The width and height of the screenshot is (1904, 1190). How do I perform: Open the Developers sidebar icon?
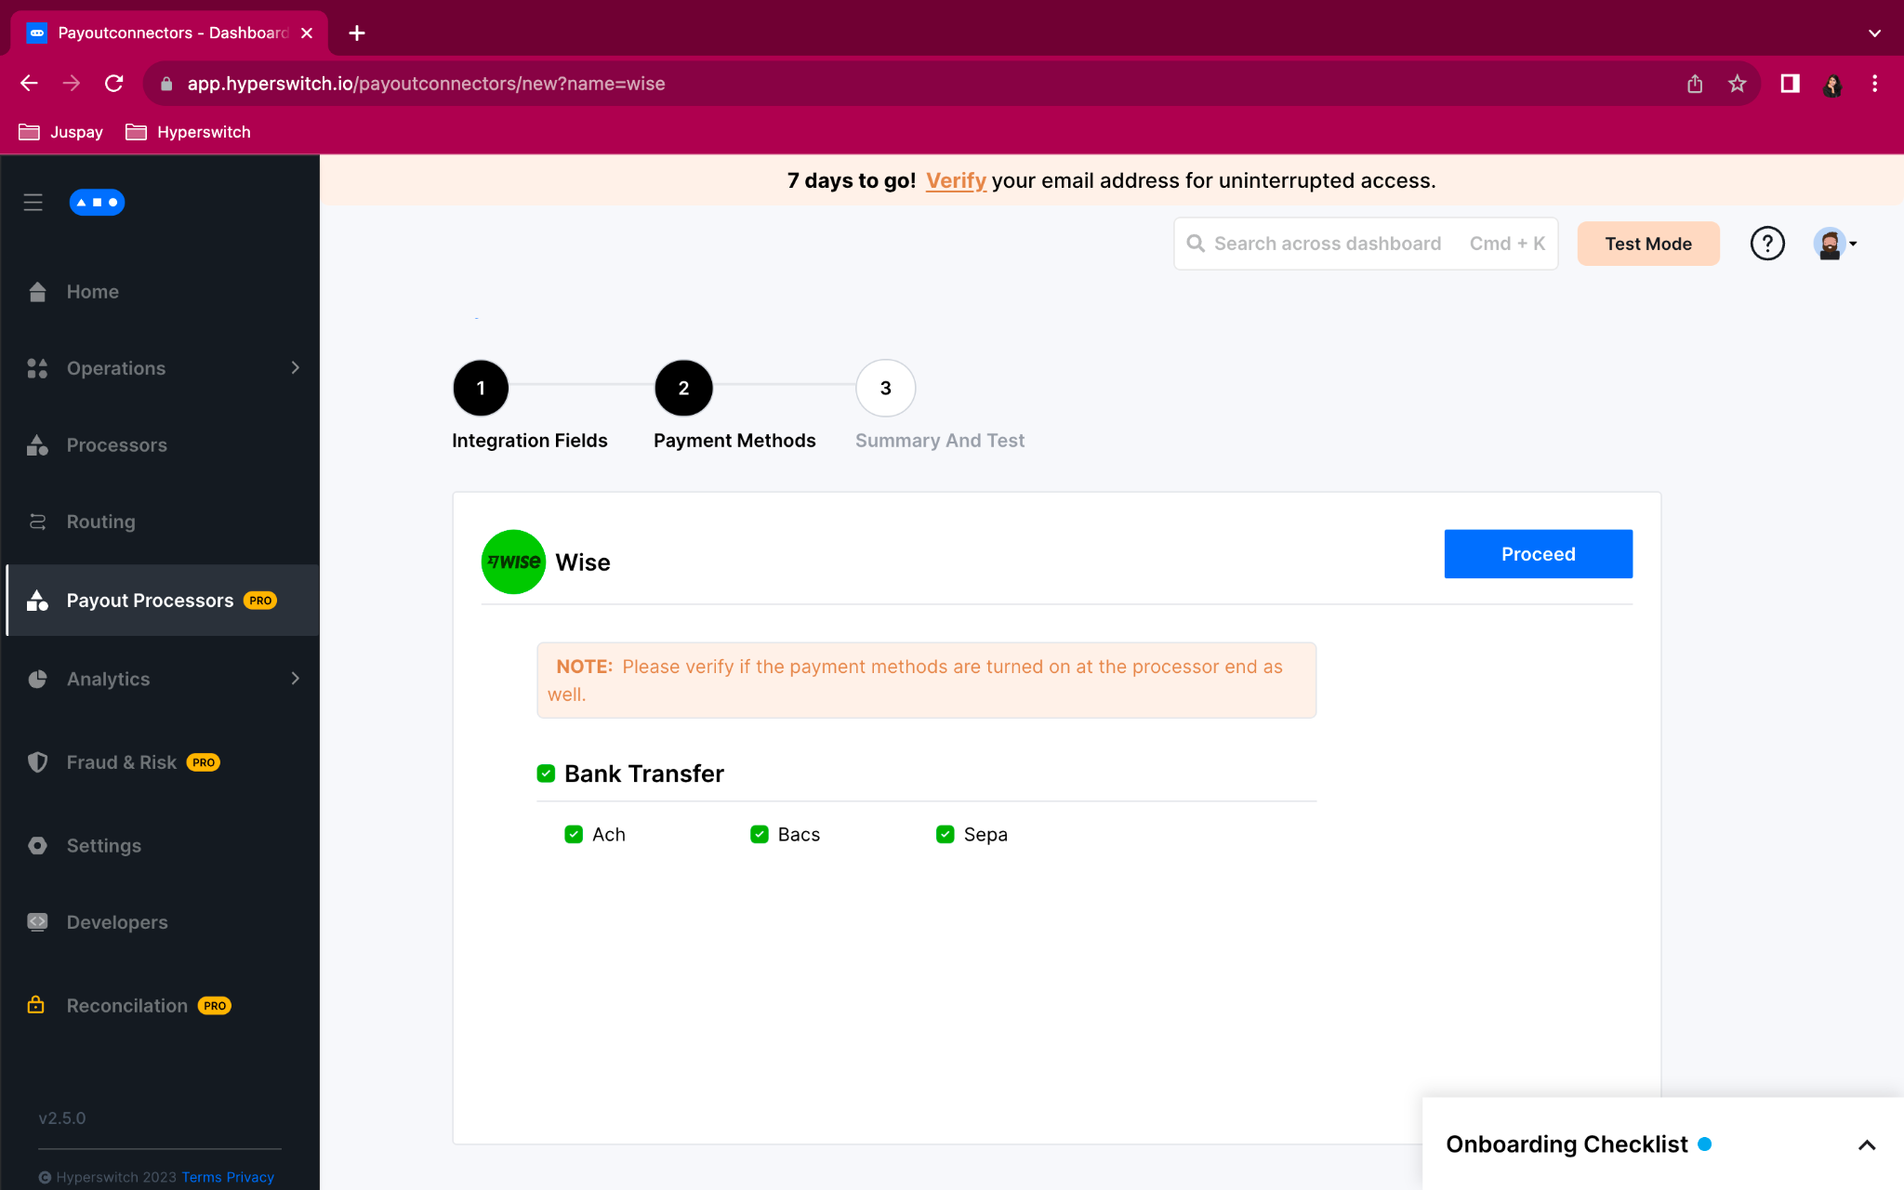click(x=37, y=921)
